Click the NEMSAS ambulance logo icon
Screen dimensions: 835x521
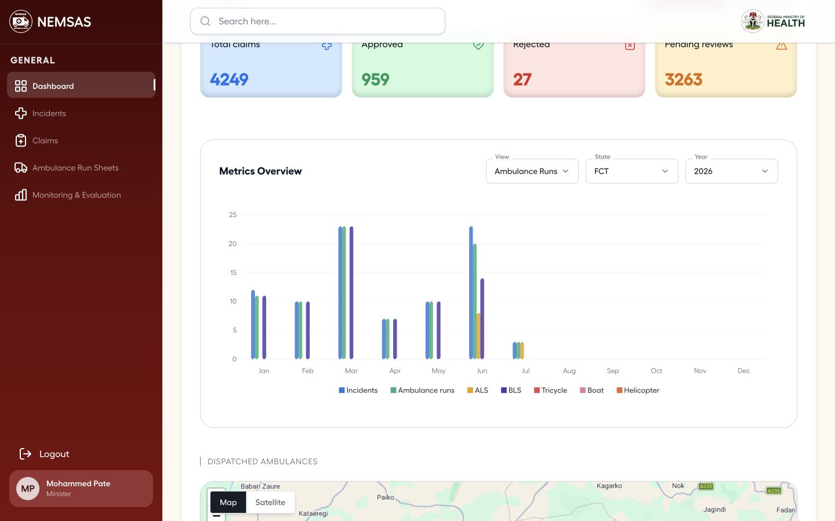(x=21, y=21)
